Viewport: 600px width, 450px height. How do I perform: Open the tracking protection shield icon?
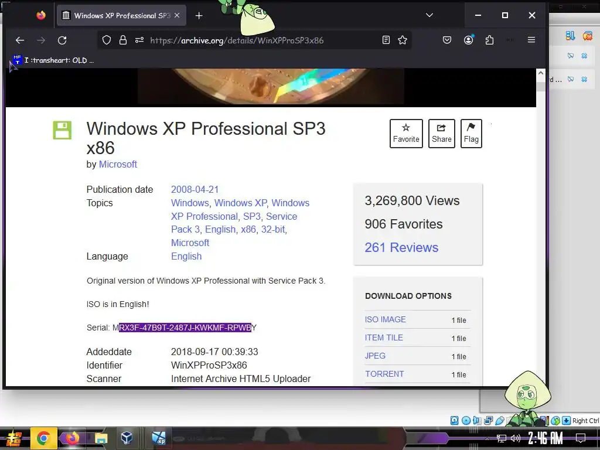point(107,40)
